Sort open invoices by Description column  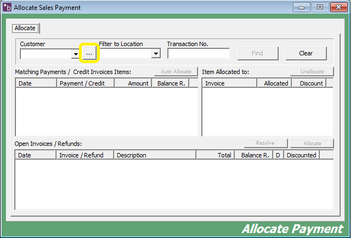coord(155,155)
